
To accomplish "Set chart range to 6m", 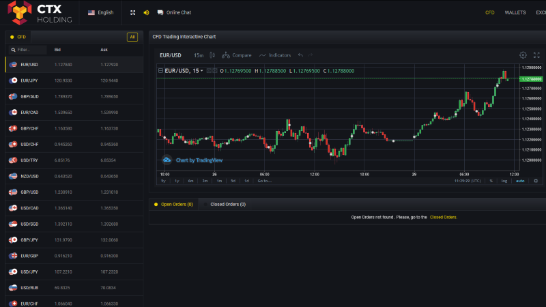I will [x=191, y=181].
